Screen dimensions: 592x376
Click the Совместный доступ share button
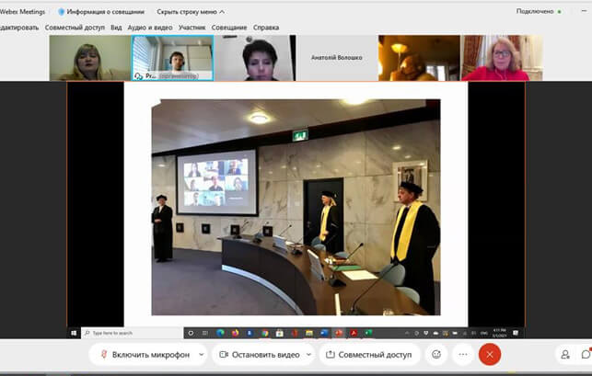[x=368, y=355]
